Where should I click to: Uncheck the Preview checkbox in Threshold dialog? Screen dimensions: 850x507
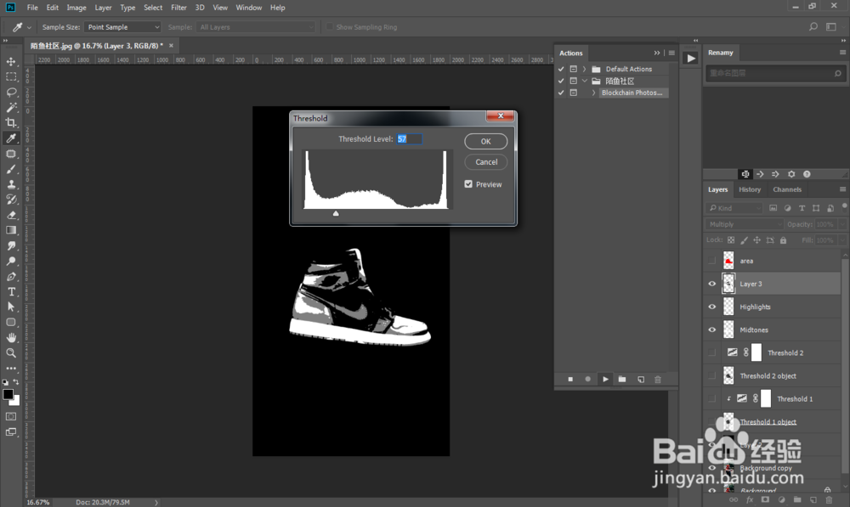point(469,184)
